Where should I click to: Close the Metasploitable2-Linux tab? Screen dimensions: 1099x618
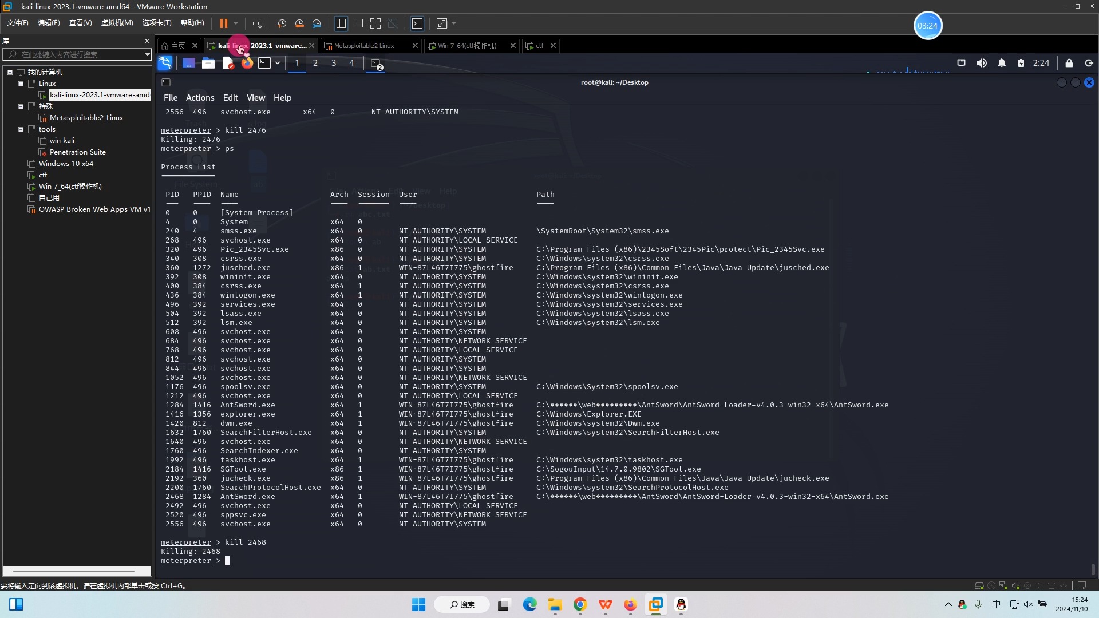tap(415, 46)
